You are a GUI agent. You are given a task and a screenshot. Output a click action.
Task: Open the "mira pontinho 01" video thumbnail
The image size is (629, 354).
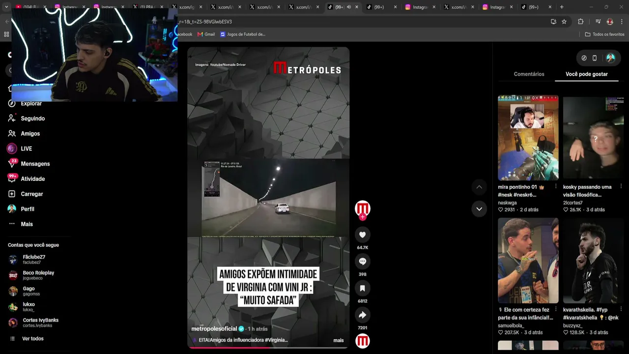(x=528, y=138)
